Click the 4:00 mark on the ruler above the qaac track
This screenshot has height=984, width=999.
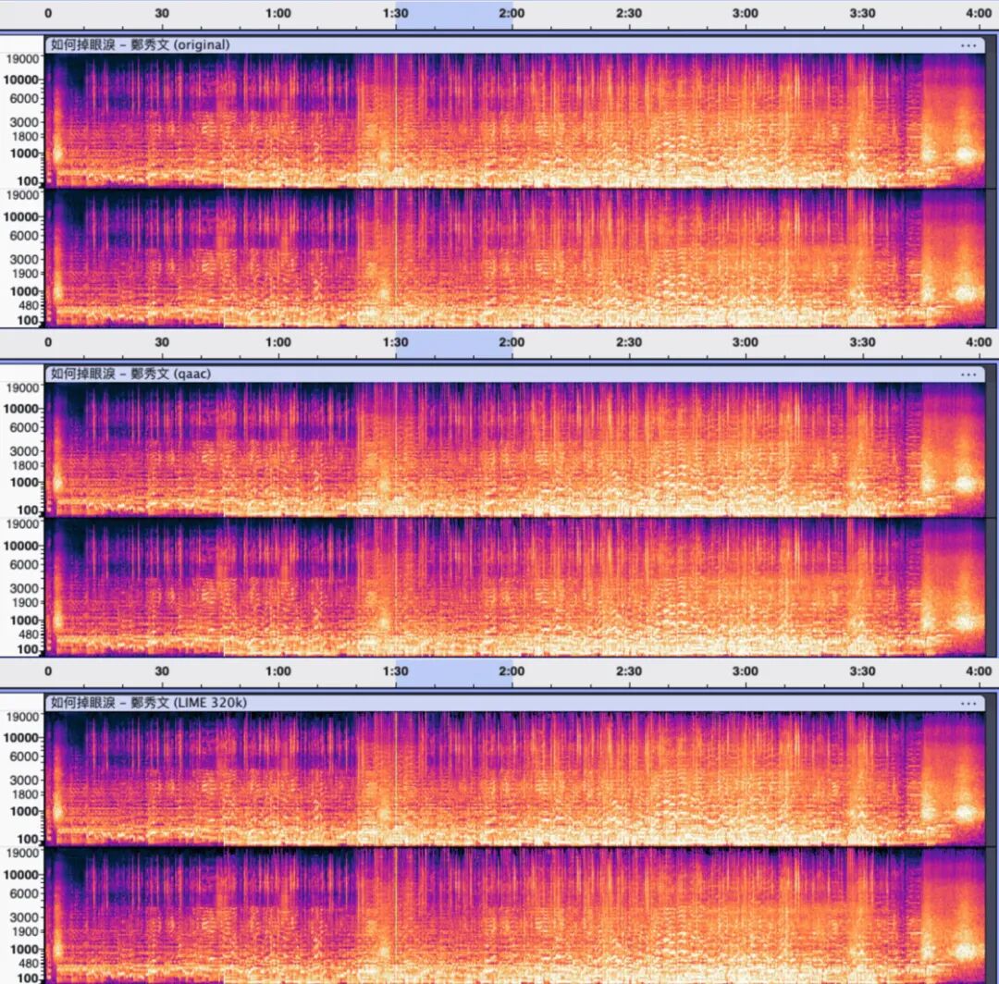coord(979,342)
